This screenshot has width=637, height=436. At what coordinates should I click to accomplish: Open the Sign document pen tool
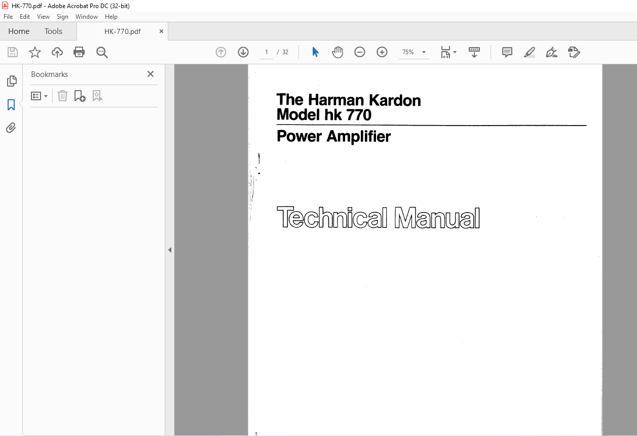pyautogui.click(x=551, y=52)
